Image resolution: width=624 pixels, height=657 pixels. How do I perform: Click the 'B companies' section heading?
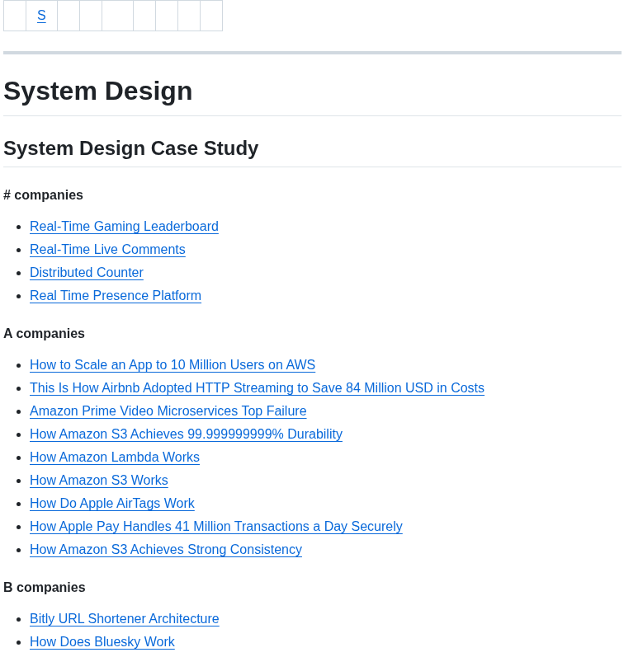(x=44, y=587)
